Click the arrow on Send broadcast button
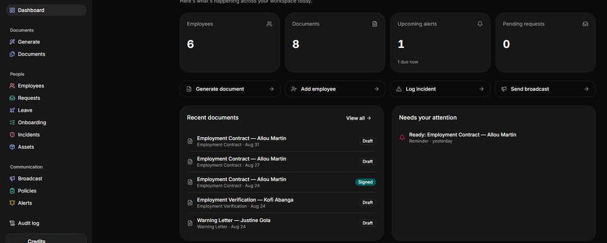607x243 pixels. (x=586, y=89)
